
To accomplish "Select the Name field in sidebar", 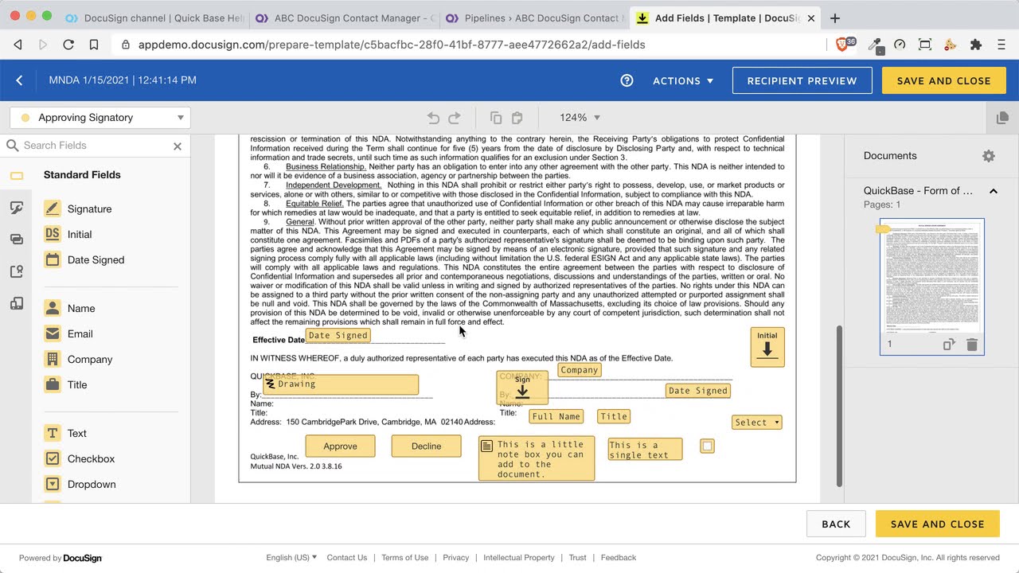I will point(81,308).
